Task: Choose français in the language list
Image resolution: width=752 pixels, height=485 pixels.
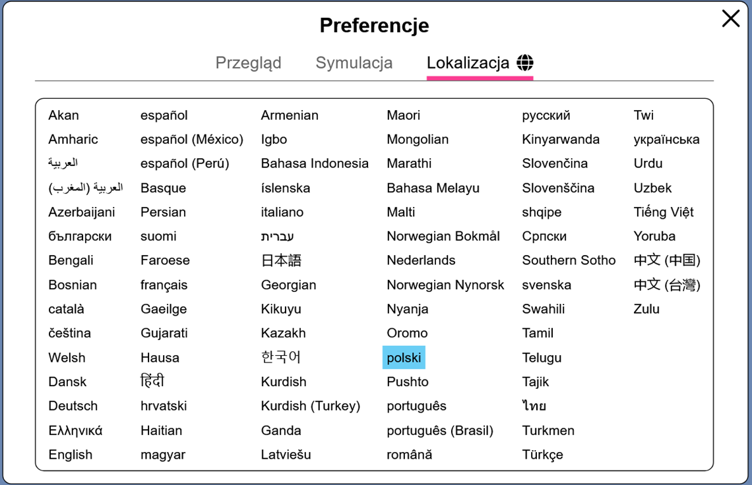Action: tap(164, 285)
